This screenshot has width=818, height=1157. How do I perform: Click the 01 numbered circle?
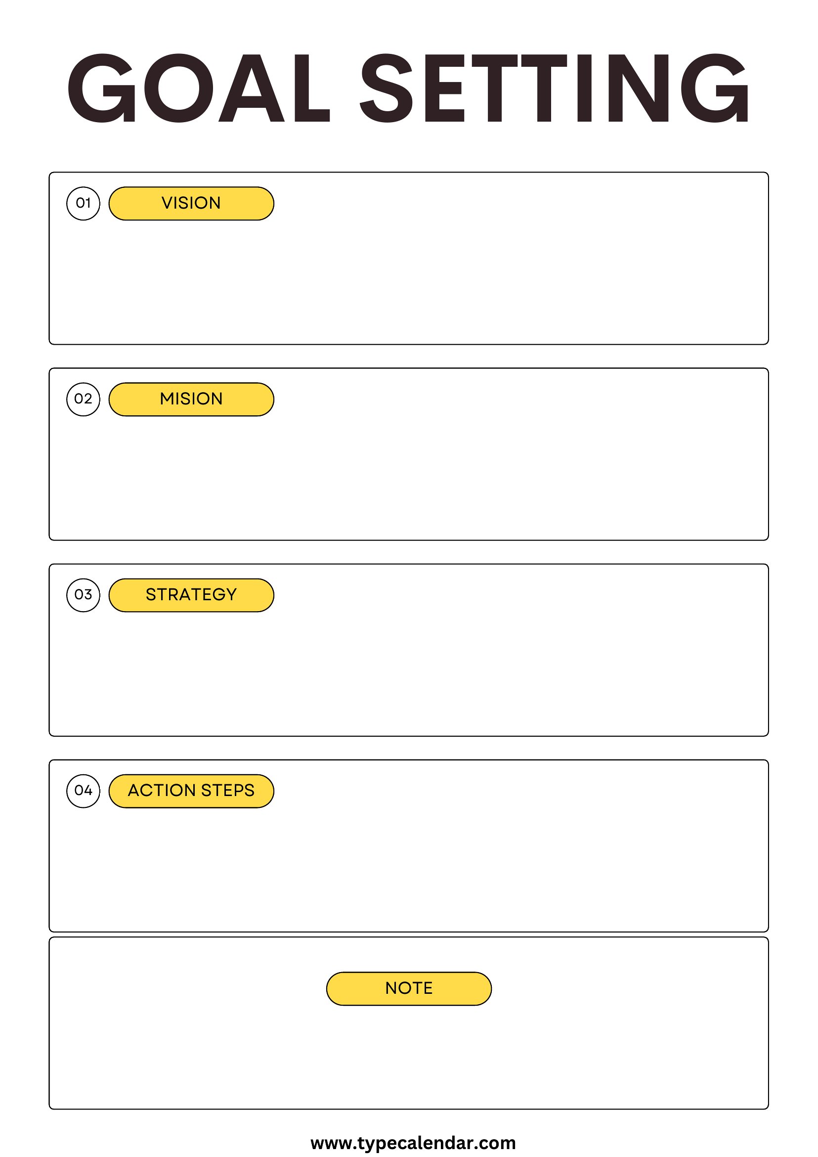(x=83, y=204)
